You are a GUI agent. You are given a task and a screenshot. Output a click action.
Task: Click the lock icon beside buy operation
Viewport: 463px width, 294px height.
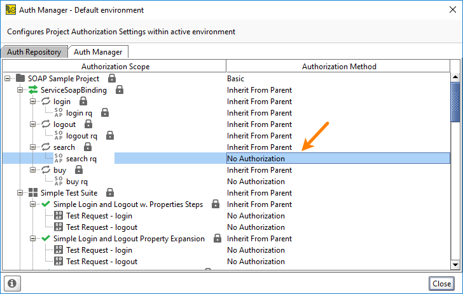79,170
